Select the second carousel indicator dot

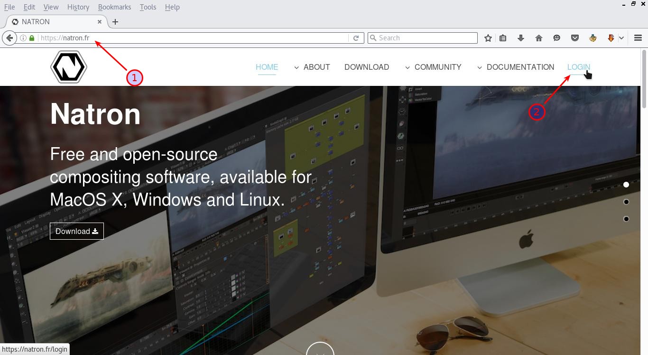click(626, 202)
